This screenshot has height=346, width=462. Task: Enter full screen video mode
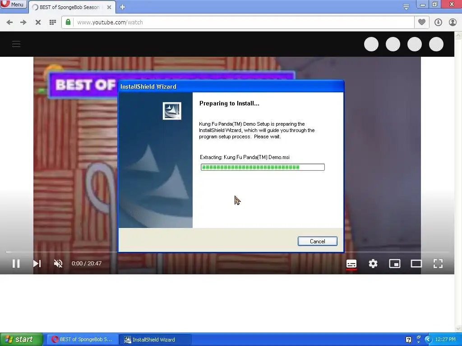click(438, 263)
